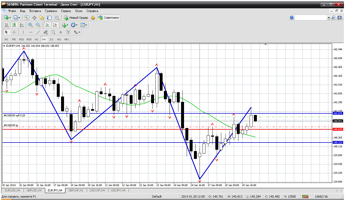Switch to the GBPCHF,H1 chart tab

click(76, 190)
